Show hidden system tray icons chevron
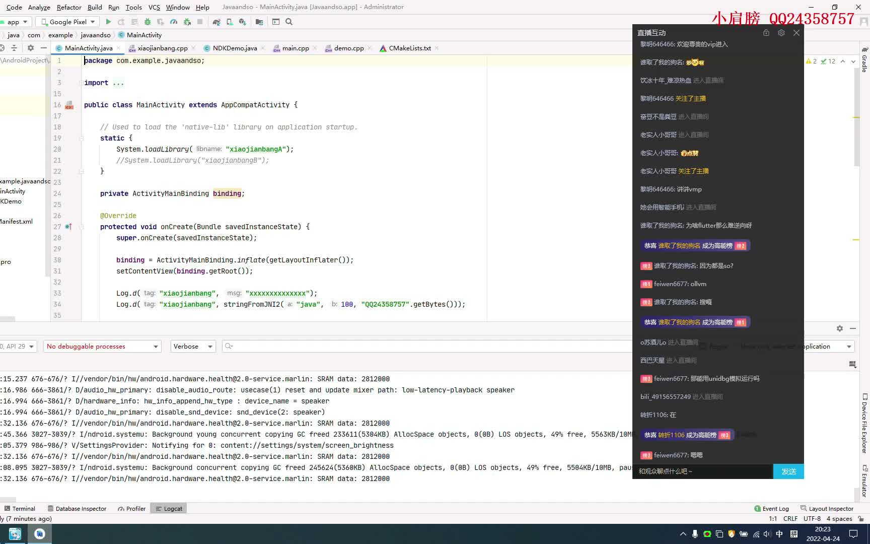Screen dimensions: 870x544 point(683,534)
